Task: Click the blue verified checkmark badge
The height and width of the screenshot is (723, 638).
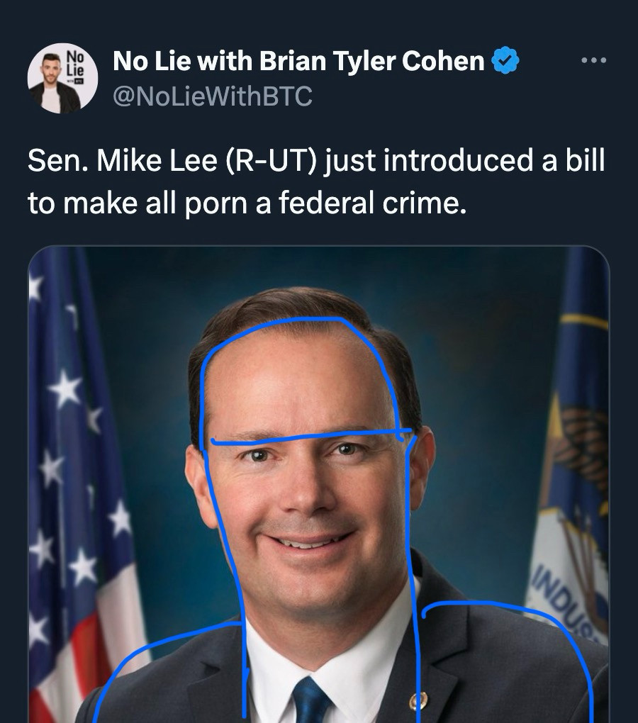Action: pyautogui.click(x=505, y=60)
